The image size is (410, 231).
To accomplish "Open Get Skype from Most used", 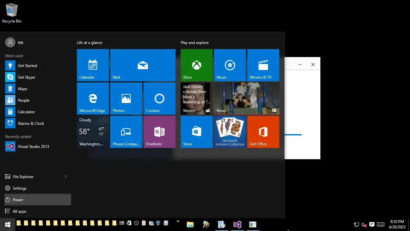I will (38, 77).
